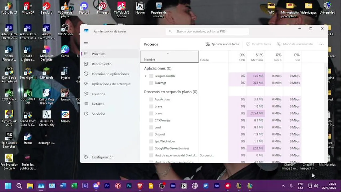Image resolution: width=341 pixels, height=192 pixels.
Task: Open Notion shortcut on the desktop
Action: point(140,8)
